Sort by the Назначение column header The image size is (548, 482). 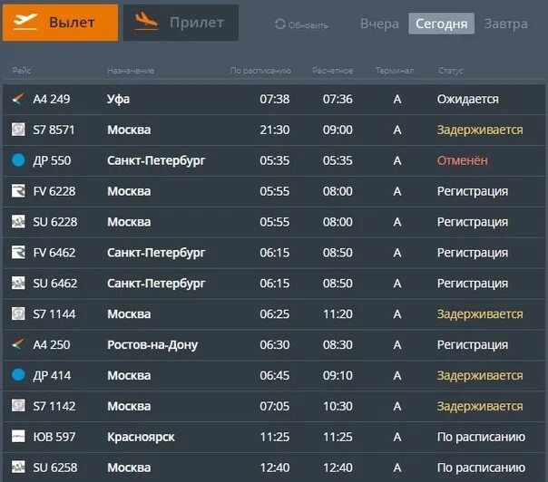[x=131, y=71]
